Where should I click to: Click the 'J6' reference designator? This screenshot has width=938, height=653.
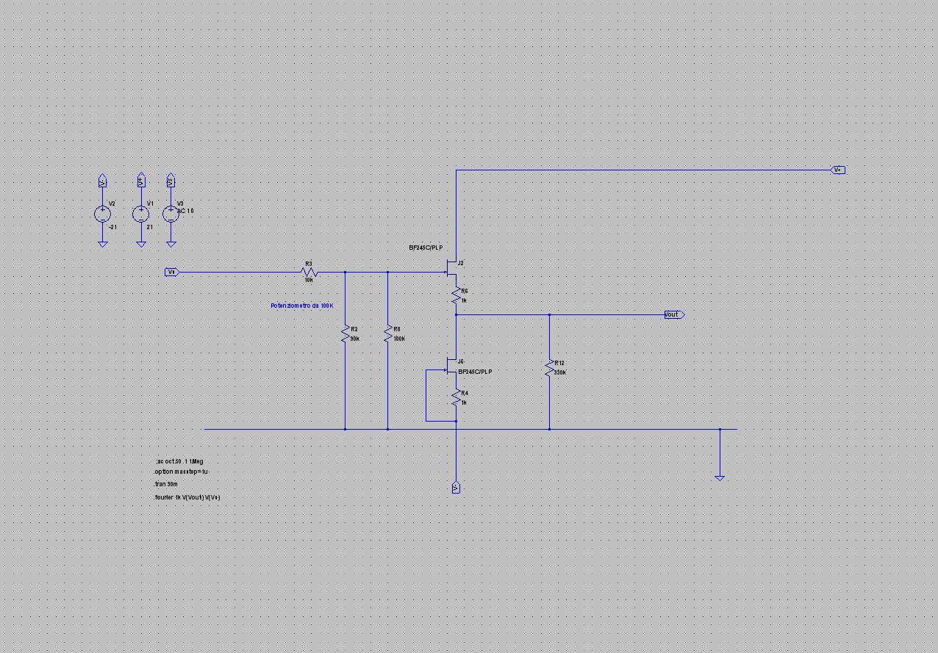[461, 361]
